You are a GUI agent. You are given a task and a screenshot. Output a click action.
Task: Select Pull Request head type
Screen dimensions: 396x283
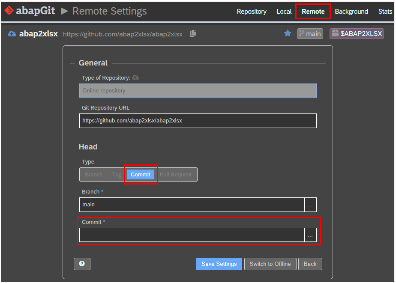point(176,175)
